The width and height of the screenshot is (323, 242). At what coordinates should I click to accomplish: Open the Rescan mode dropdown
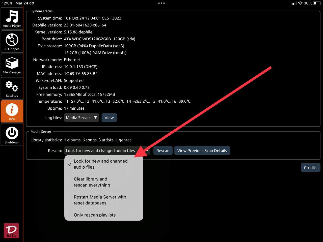tap(107, 150)
